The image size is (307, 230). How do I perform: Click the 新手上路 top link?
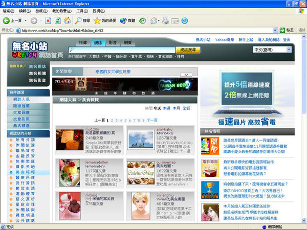246,40
